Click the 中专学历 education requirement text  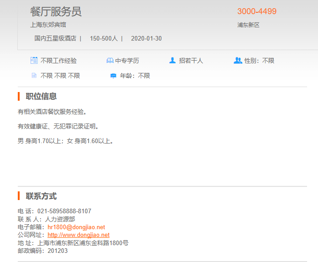[127, 61]
